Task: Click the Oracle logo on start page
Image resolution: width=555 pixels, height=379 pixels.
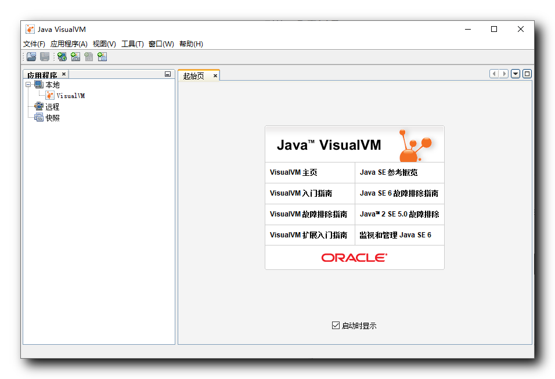Action: 354,258
